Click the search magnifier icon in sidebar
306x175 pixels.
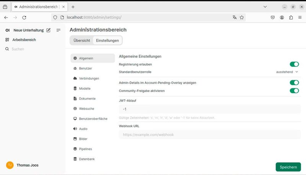7,49
